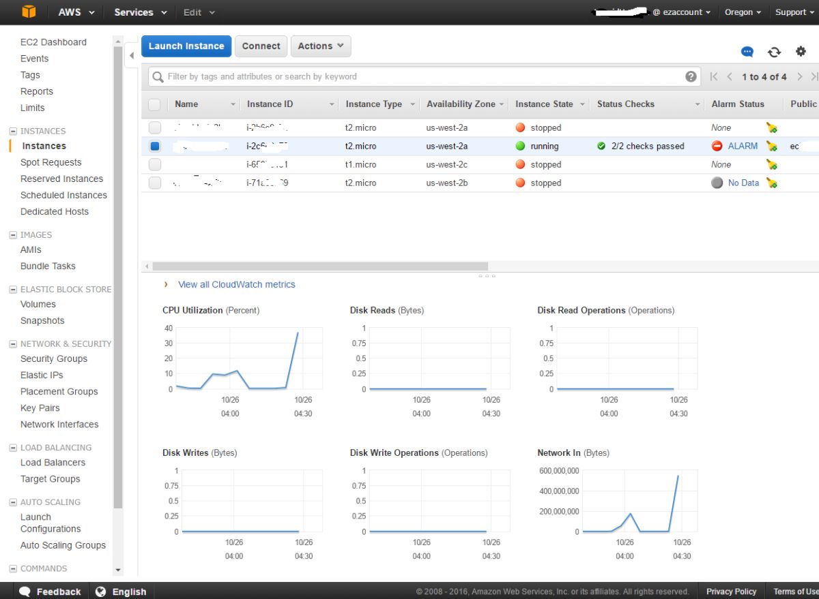
Task: Open the Volumes page
Action: (x=38, y=304)
